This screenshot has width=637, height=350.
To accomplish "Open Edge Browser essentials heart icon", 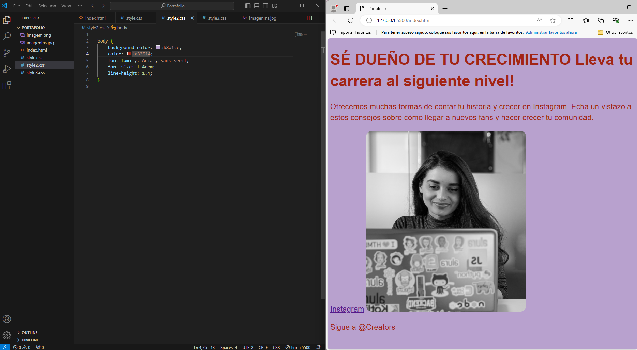I will 616,20.
